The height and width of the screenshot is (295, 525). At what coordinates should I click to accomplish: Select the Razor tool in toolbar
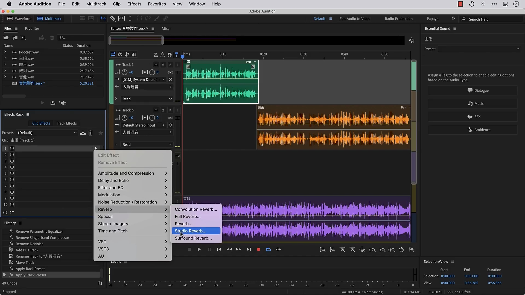pos(112,19)
